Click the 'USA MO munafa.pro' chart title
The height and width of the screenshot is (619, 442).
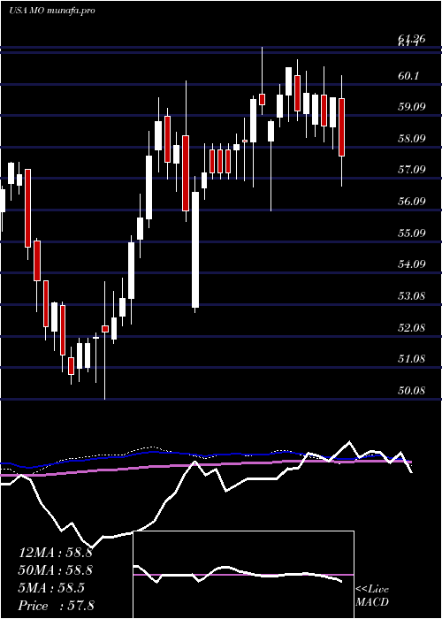[x=52, y=11]
